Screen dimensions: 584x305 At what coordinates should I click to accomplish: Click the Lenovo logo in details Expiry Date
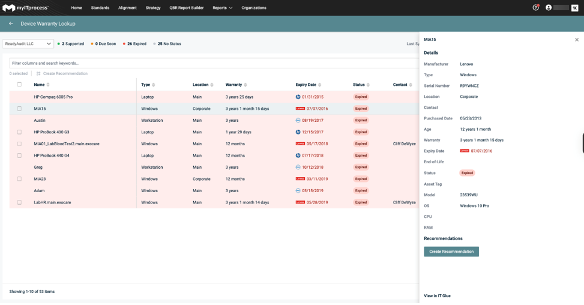(x=465, y=151)
